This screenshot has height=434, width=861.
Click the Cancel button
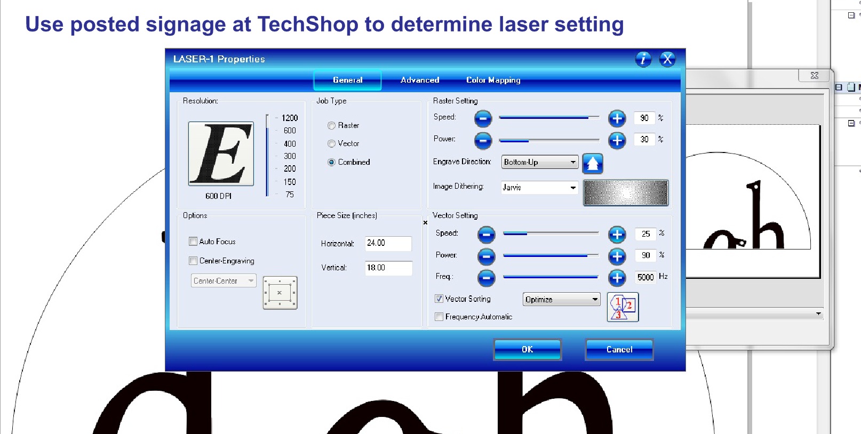tap(619, 350)
